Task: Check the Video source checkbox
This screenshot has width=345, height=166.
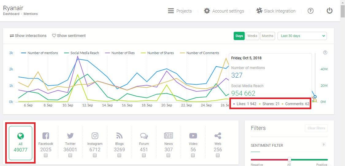Action: click(193, 155)
